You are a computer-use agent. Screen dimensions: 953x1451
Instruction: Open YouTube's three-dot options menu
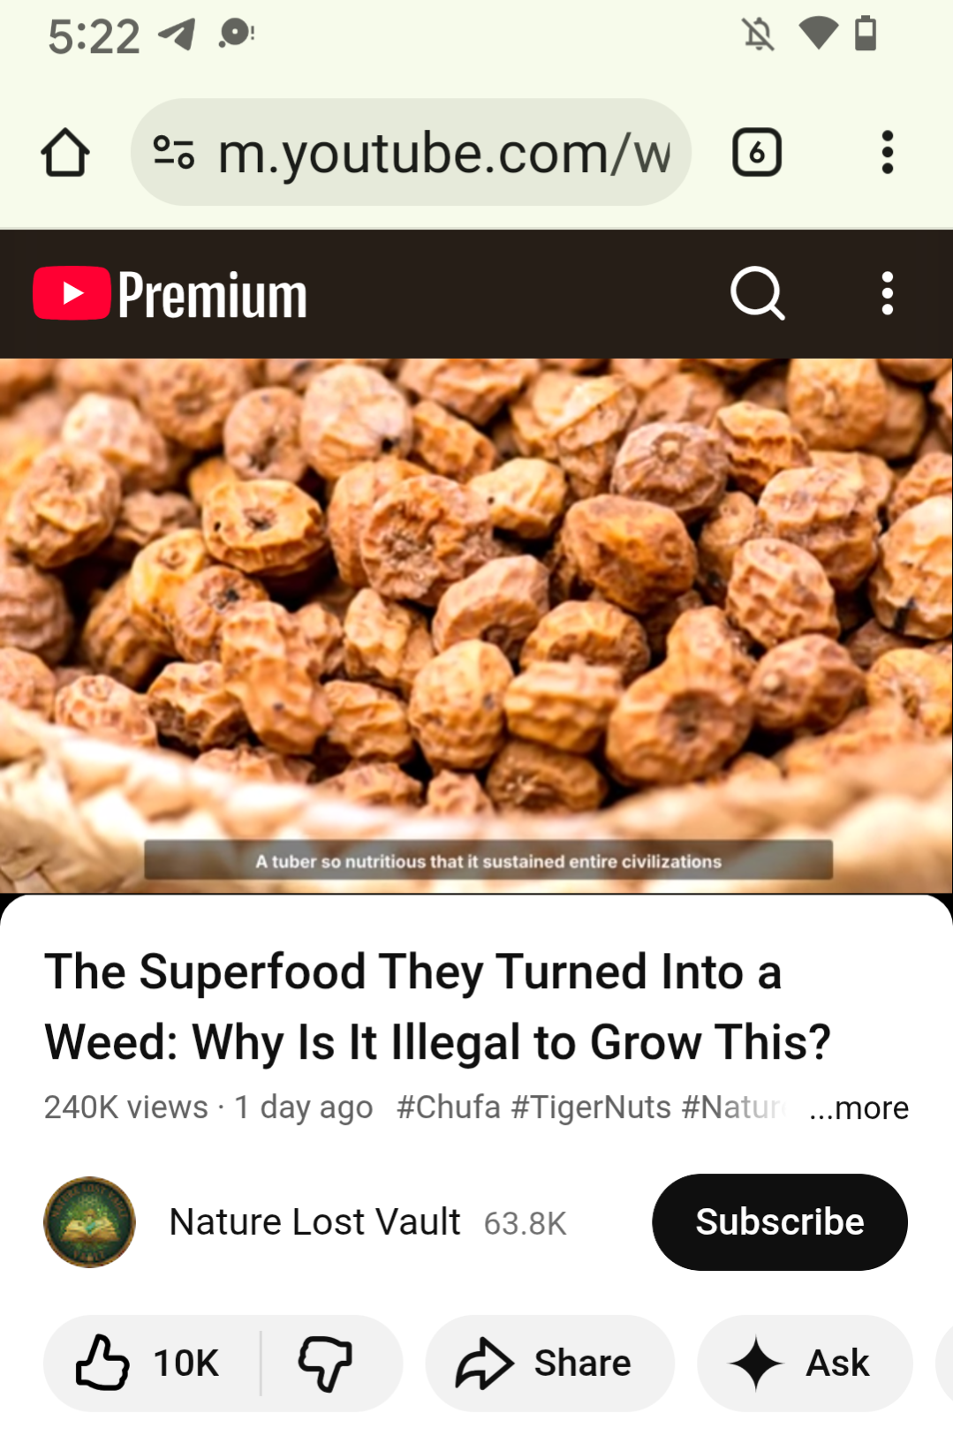pos(888,293)
